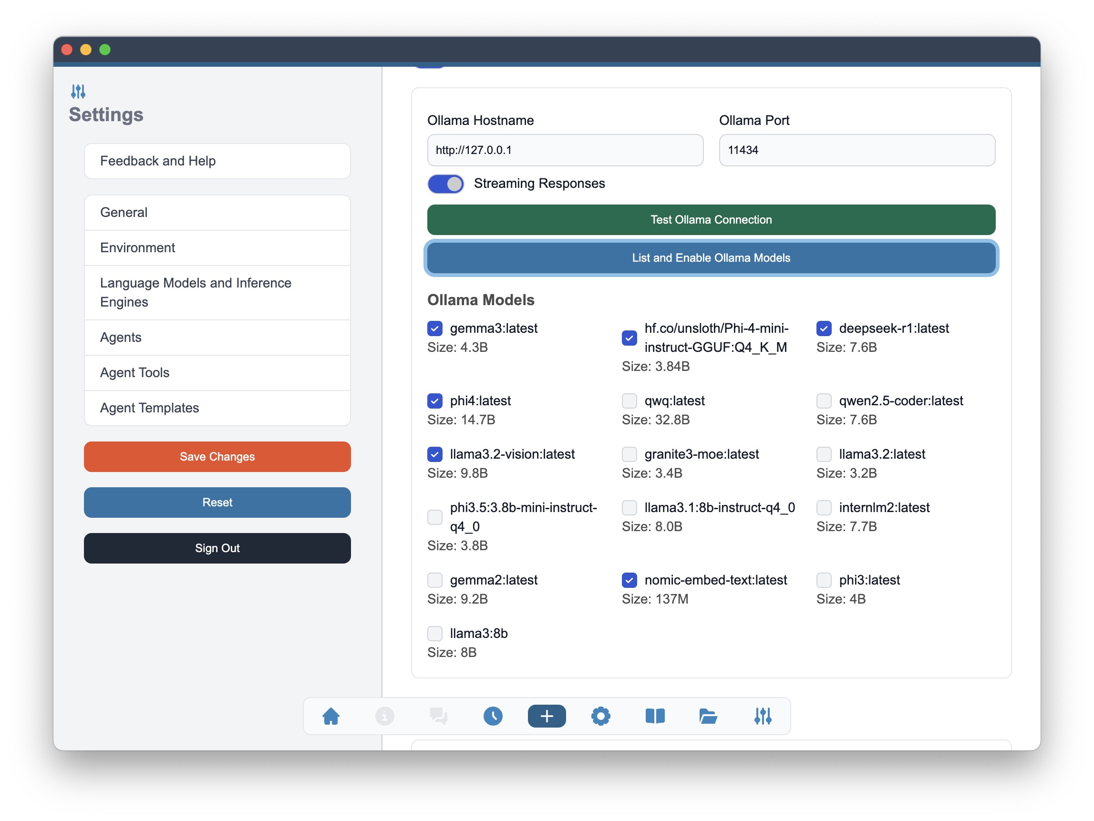The image size is (1094, 821).
Task: Open the clock history icon in bottom toolbar
Action: coord(493,716)
